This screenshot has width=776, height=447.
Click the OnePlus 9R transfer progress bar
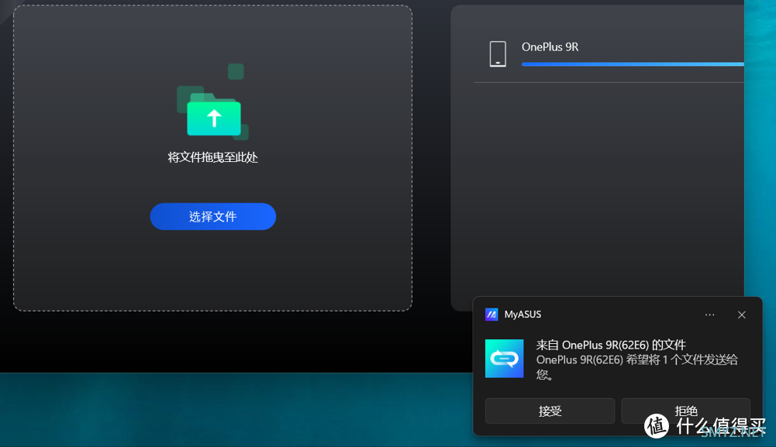tap(633, 64)
